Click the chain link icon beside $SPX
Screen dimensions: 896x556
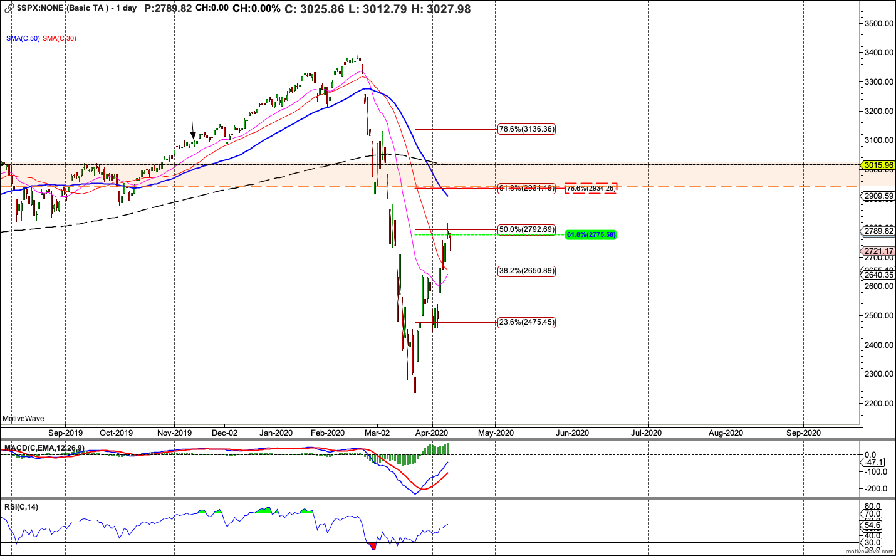(9, 9)
